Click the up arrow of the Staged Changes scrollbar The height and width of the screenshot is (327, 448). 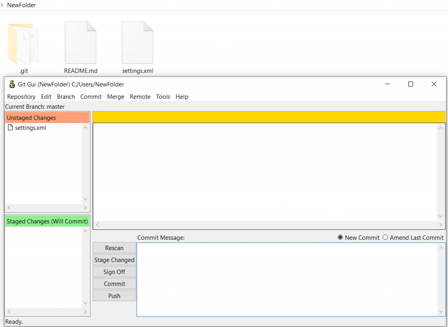86,231
